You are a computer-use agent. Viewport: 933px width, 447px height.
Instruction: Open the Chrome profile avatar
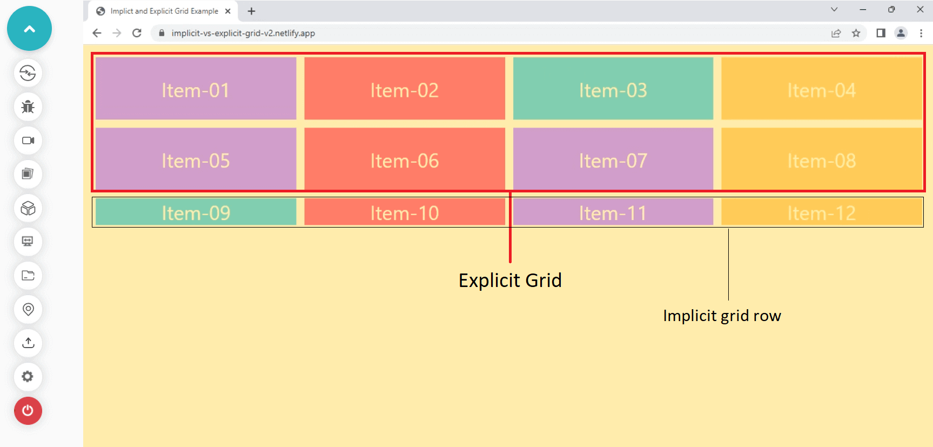pyautogui.click(x=901, y=33)
